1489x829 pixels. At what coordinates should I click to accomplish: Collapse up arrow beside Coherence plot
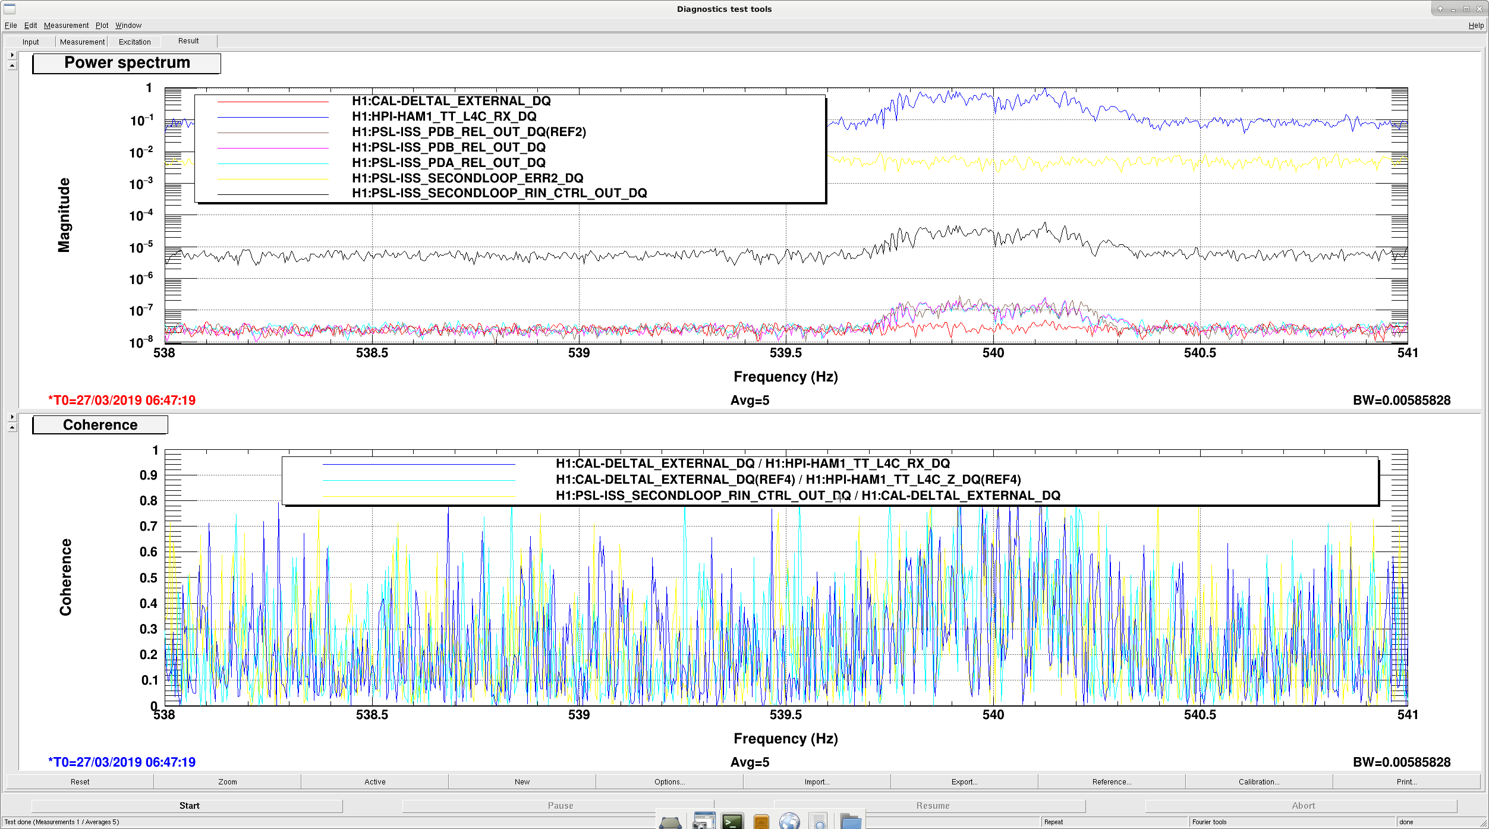pyautogui.click(x=12, y=427)
